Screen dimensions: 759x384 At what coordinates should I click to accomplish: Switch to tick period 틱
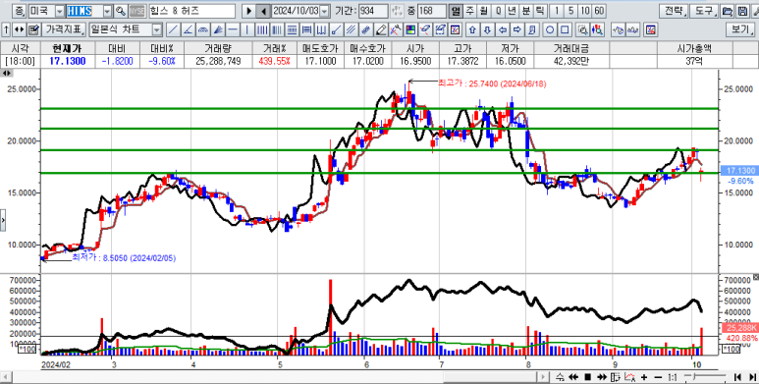tap(540, 11)
